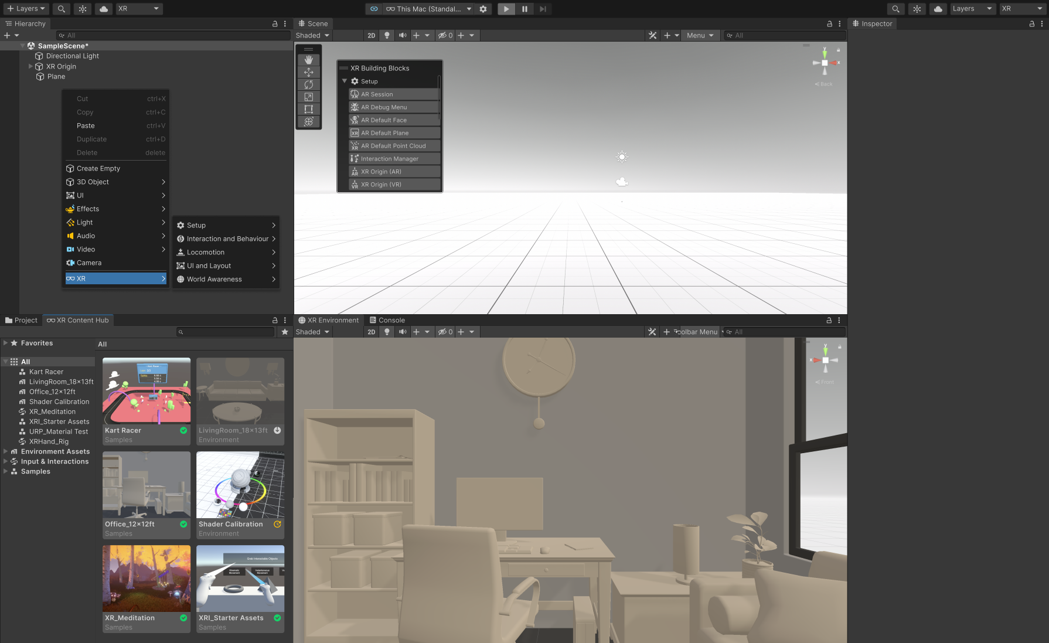Viewport: 1049px width, 643px height.
Task: Select the Scale tool in Scene overlay
Action: tap(309, 97)
